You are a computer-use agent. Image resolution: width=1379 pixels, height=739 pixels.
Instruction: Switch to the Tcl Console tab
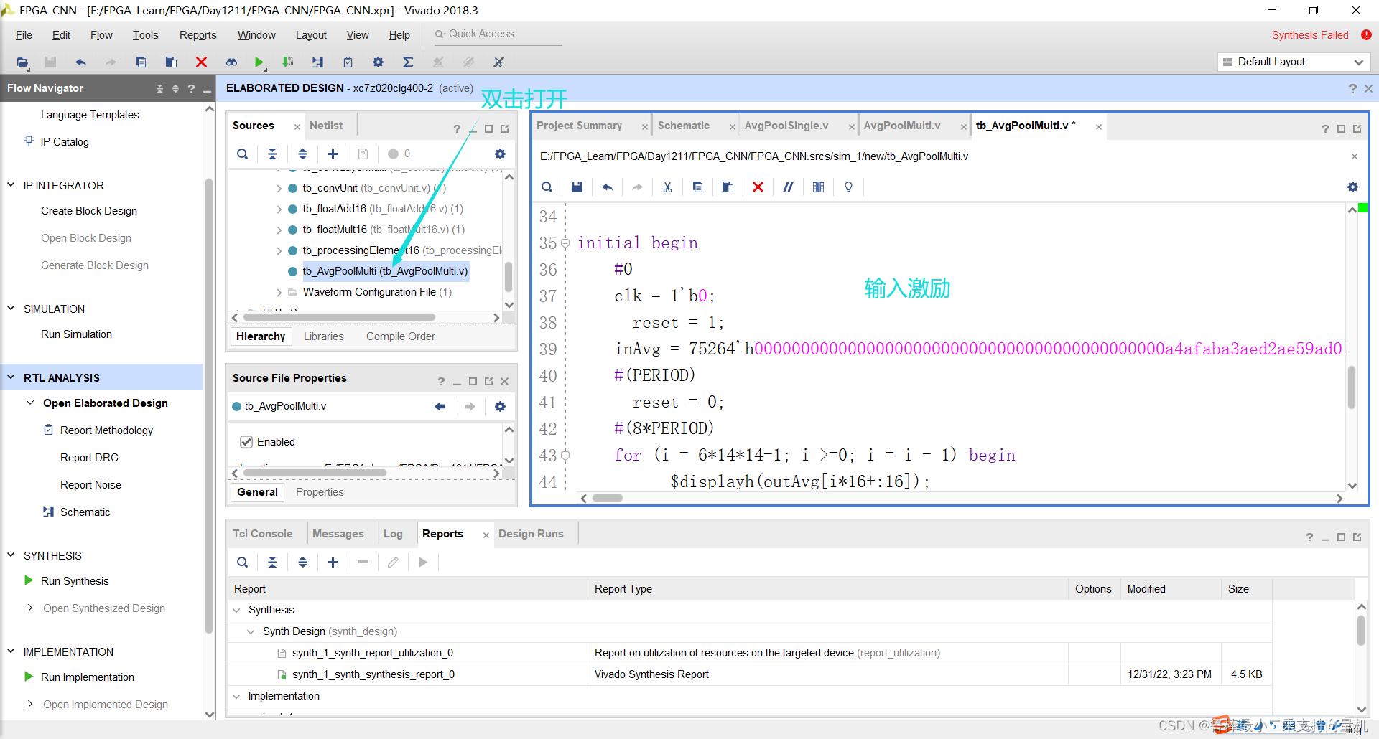point(263,534)
